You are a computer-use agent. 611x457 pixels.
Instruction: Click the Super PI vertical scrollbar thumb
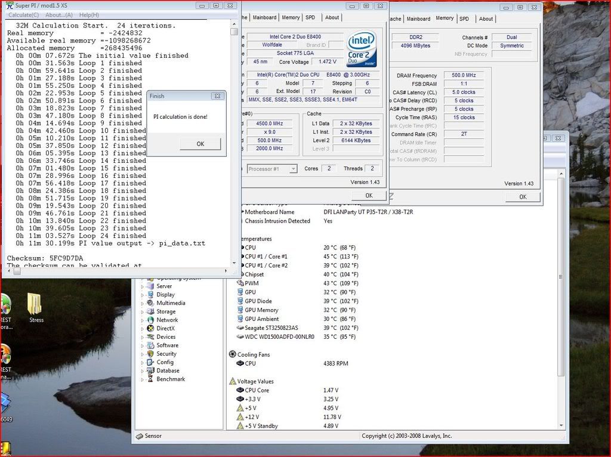click(234, 32)
